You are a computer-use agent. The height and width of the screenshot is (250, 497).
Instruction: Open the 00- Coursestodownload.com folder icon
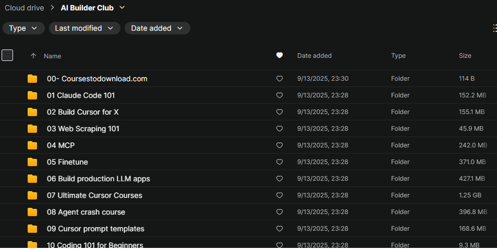pyautogui.click(x=32, y=79)
